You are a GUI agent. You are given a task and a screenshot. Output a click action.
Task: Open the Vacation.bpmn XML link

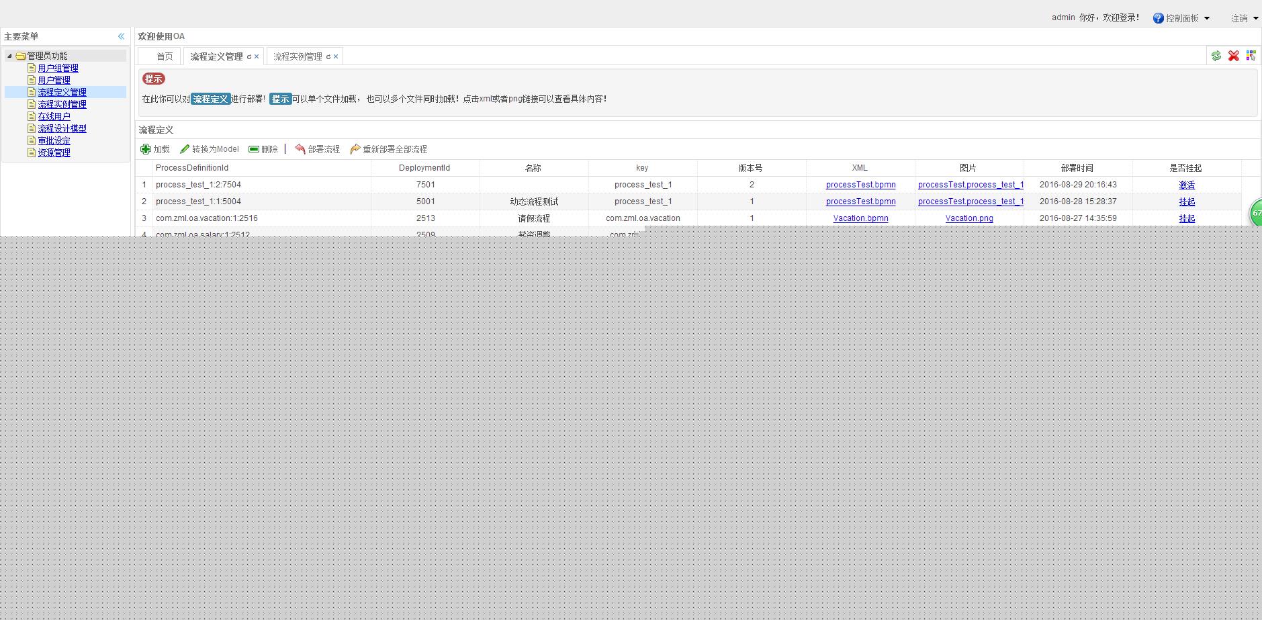[860, 218]
